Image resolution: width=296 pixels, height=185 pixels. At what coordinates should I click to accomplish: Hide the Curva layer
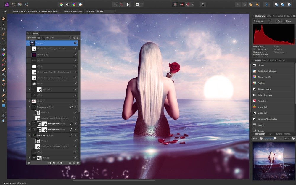75,157
